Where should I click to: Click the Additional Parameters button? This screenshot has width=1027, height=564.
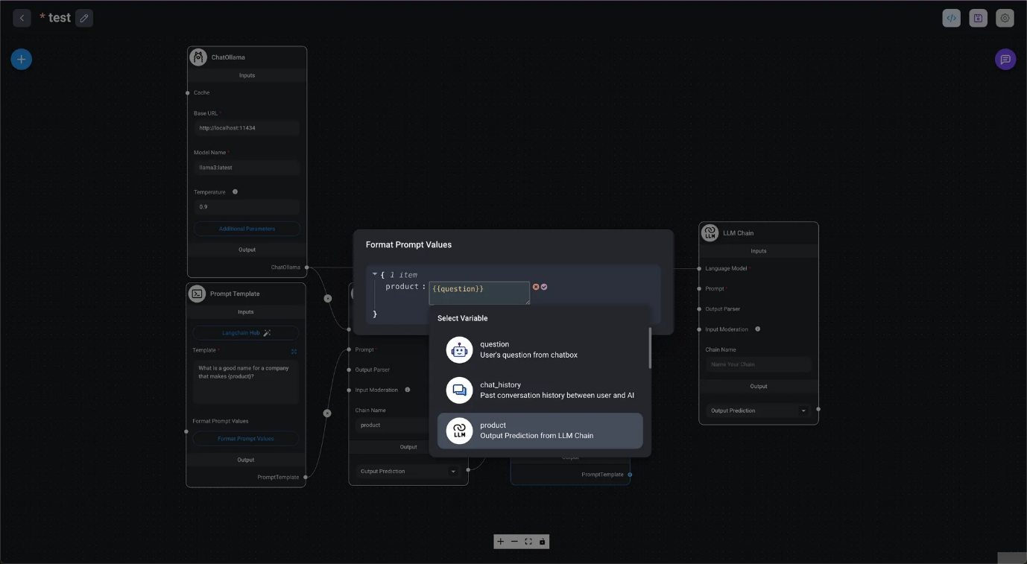click(x=247, y=229)
